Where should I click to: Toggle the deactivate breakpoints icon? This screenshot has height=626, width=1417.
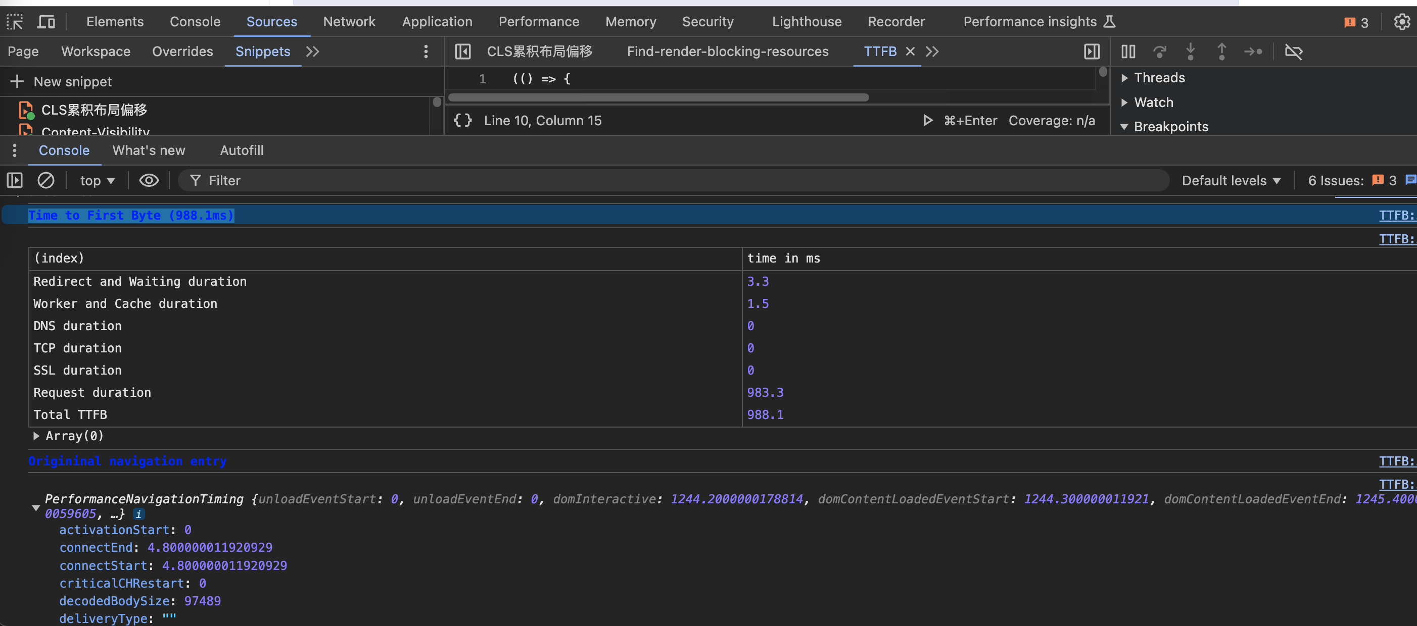click(1293, 51)
